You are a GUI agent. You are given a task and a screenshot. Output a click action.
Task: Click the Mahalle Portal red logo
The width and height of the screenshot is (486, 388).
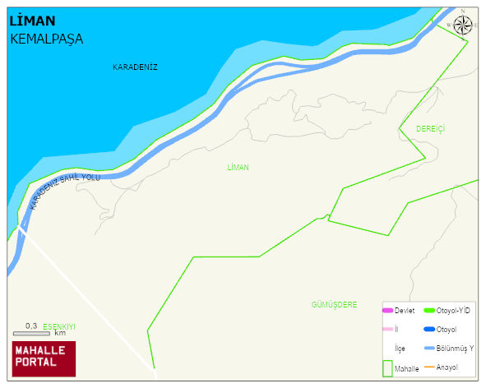(44, 359)
